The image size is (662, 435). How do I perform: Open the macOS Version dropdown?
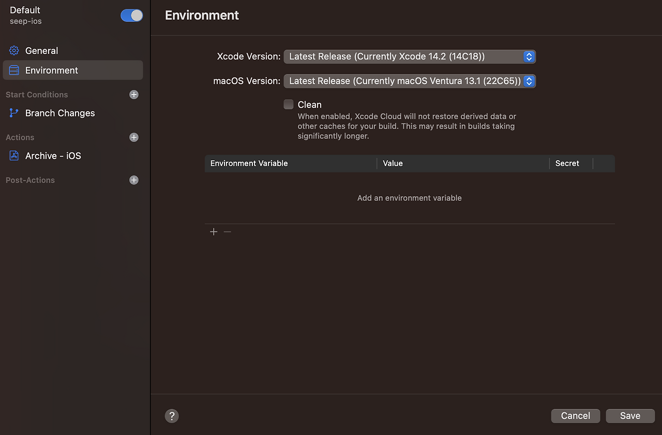pos(410,81)
